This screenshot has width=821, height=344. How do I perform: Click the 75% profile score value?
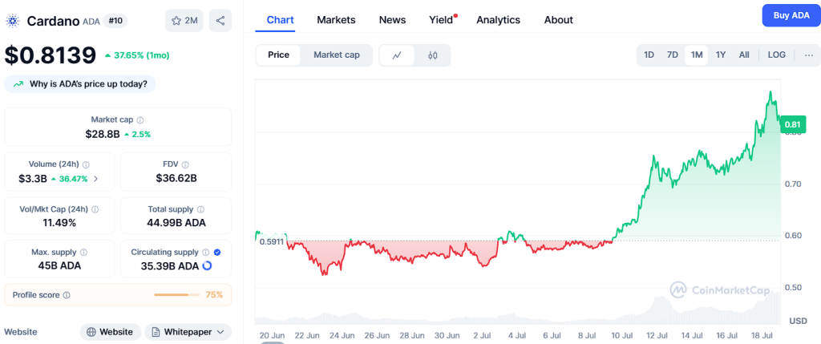pyautogui.click(x=214, y=295)
